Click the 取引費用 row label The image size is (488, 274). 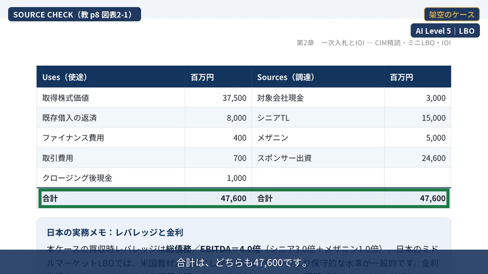point(58,158)
